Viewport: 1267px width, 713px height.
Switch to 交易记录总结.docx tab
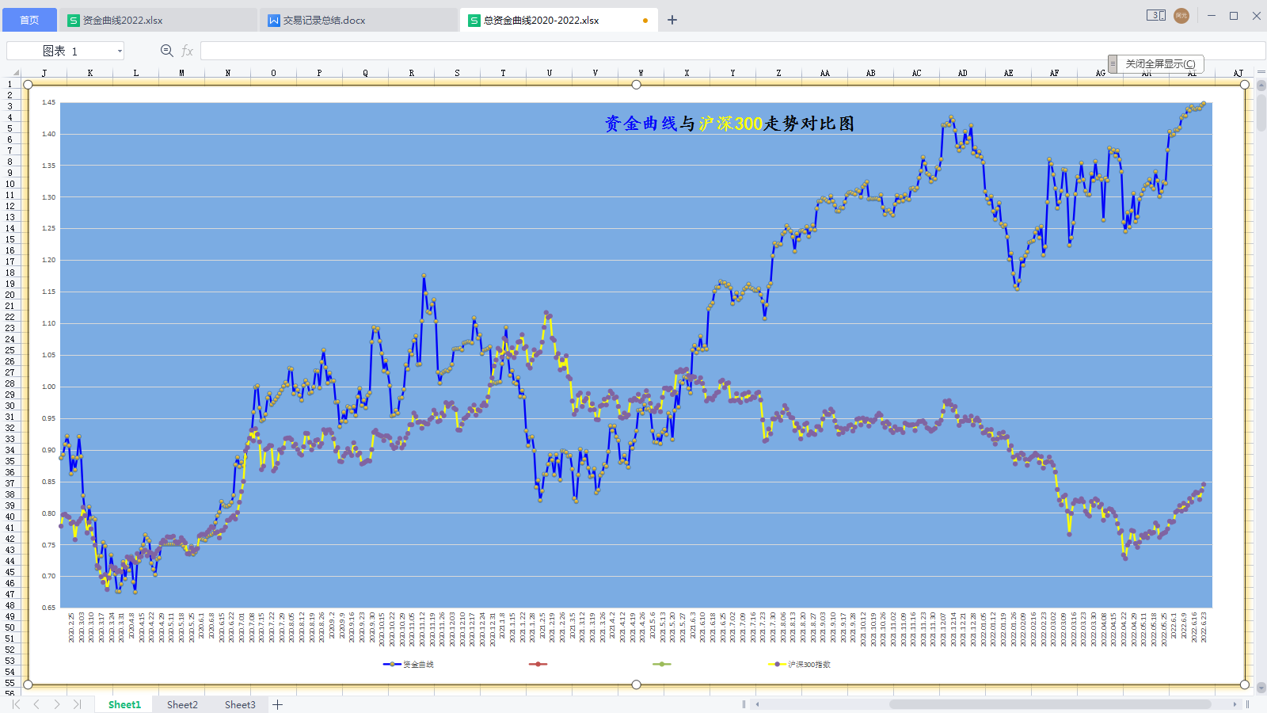click(x=324, y=21)
